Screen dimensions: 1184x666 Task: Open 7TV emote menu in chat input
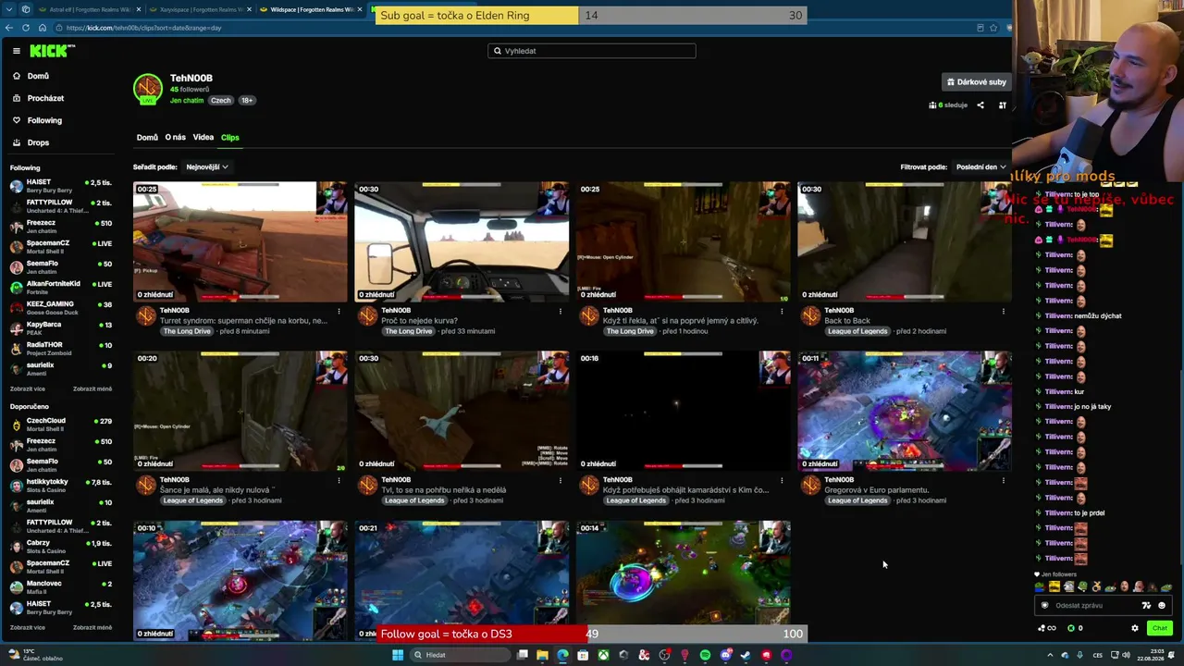pyautogui.click(x=1146, y=605)
